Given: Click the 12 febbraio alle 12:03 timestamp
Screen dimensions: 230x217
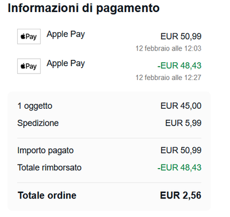Looking at the screenshot, I should click(x=168, y=48).
